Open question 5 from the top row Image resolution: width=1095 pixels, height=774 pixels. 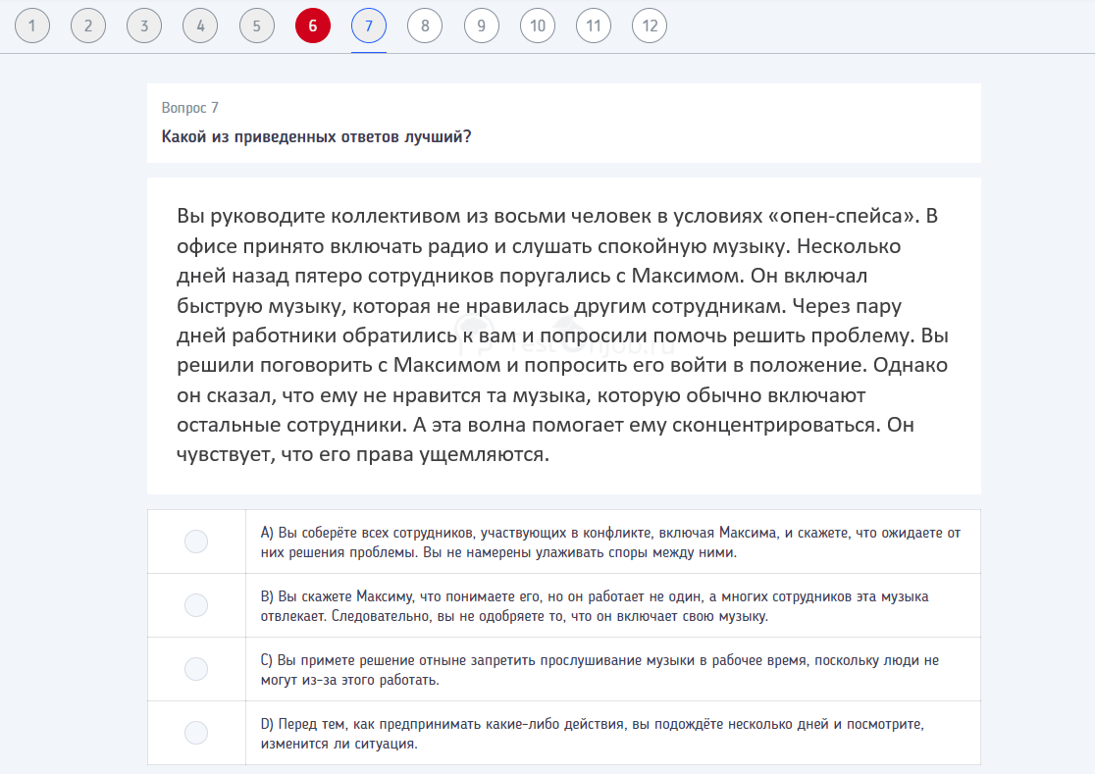coord(256,26)
